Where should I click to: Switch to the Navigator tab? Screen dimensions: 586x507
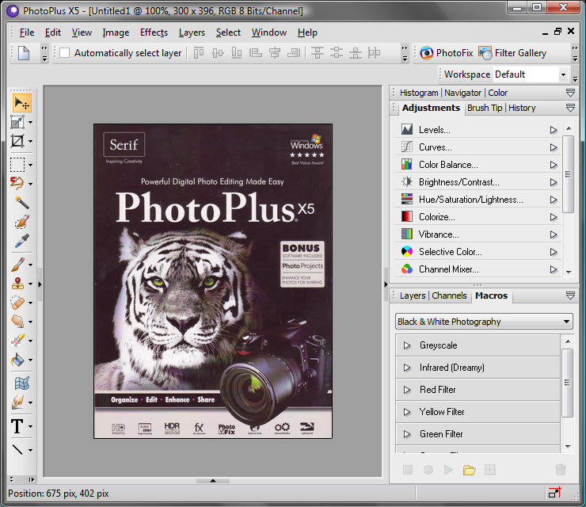462,93
